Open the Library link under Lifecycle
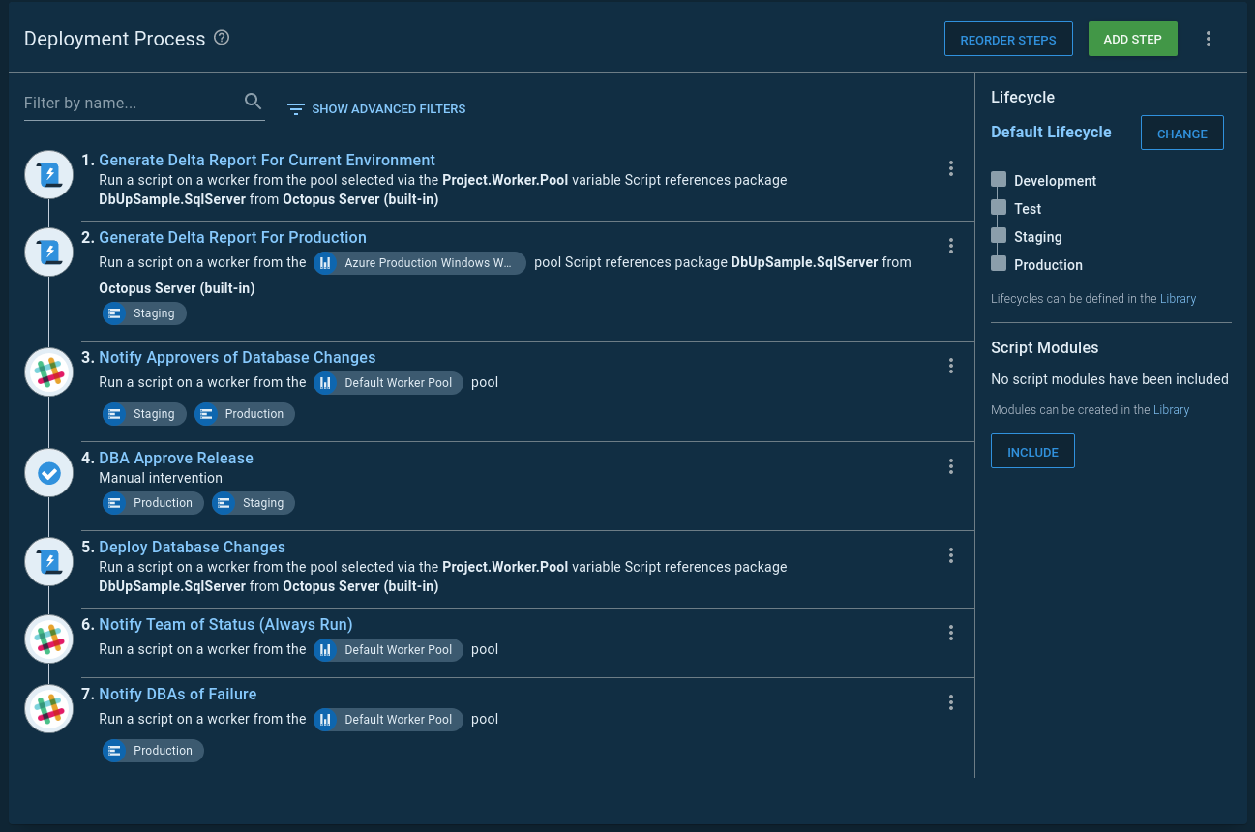The width and height of the screenshot is (1255, 832). (x=1178, y=298)
